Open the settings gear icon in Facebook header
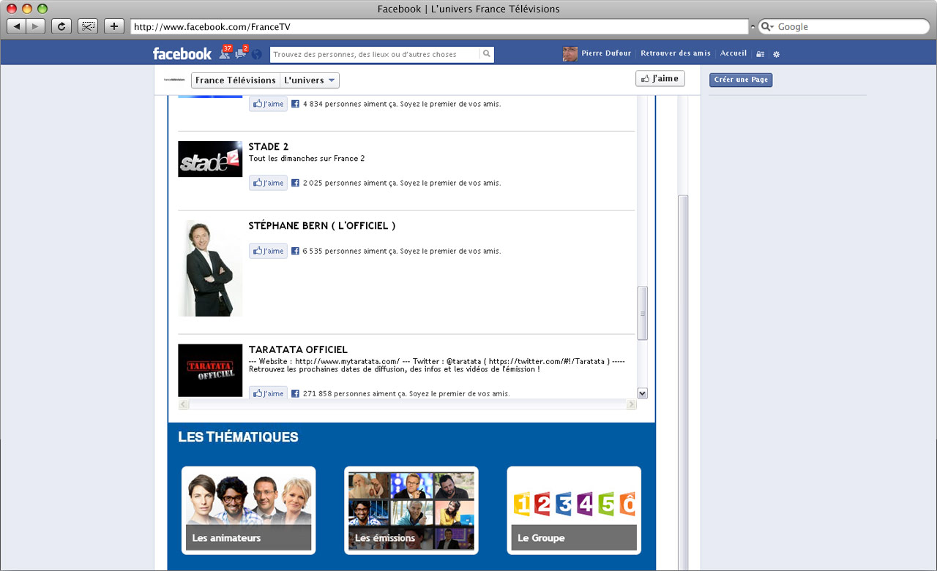 point(777,54)
